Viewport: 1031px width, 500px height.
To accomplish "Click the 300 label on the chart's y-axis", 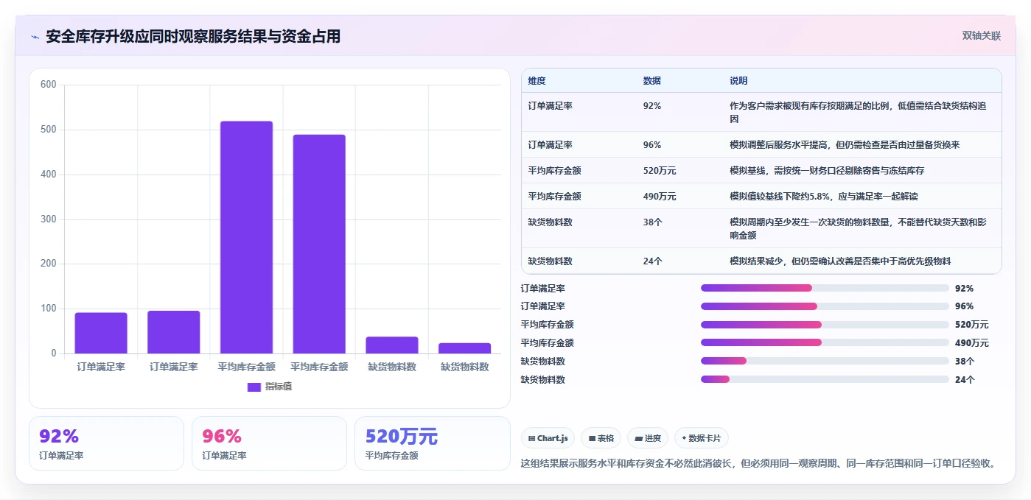I will pos(49,219).
